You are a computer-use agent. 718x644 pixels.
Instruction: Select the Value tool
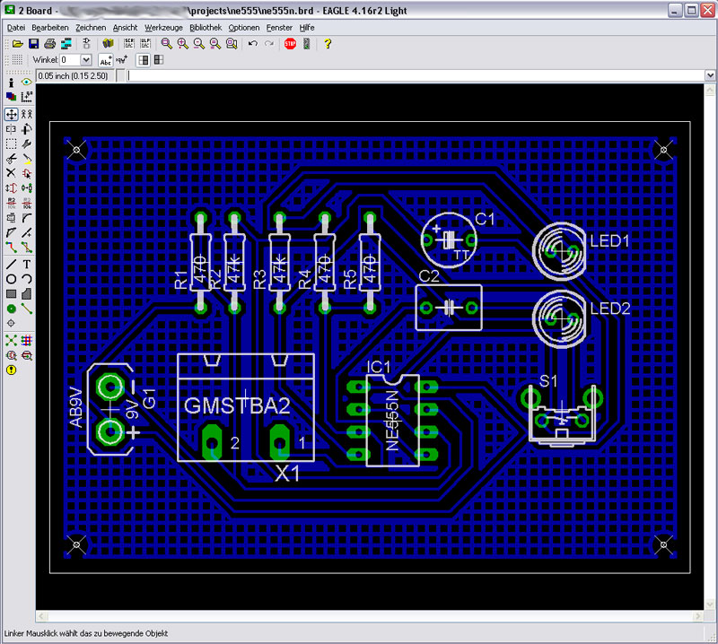(27, 203)
